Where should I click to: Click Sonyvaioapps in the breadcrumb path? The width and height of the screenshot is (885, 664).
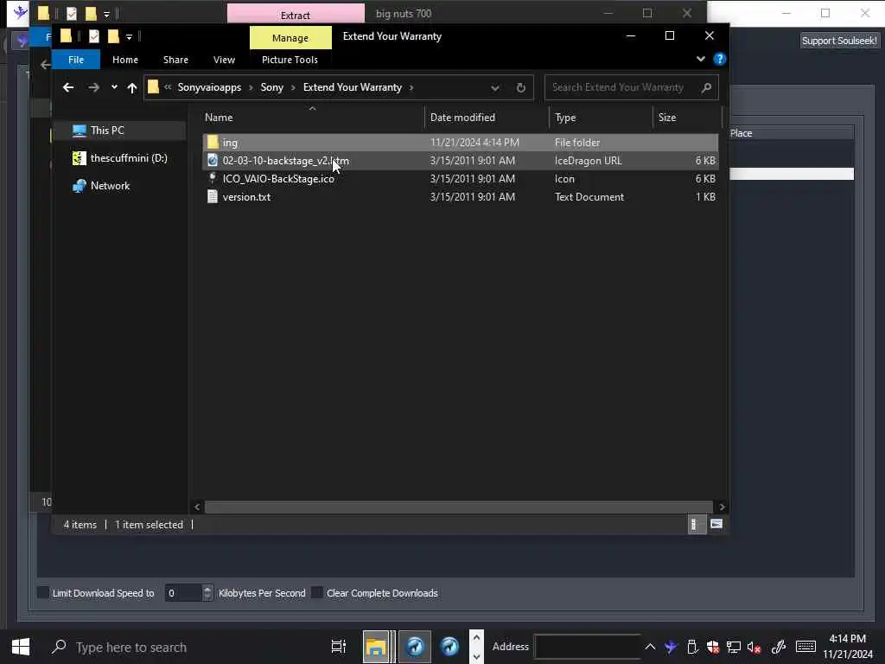[209, 87]
